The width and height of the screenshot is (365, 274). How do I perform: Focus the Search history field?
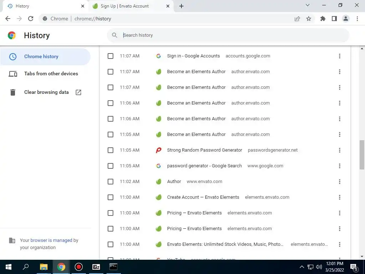tap(228, 35)
